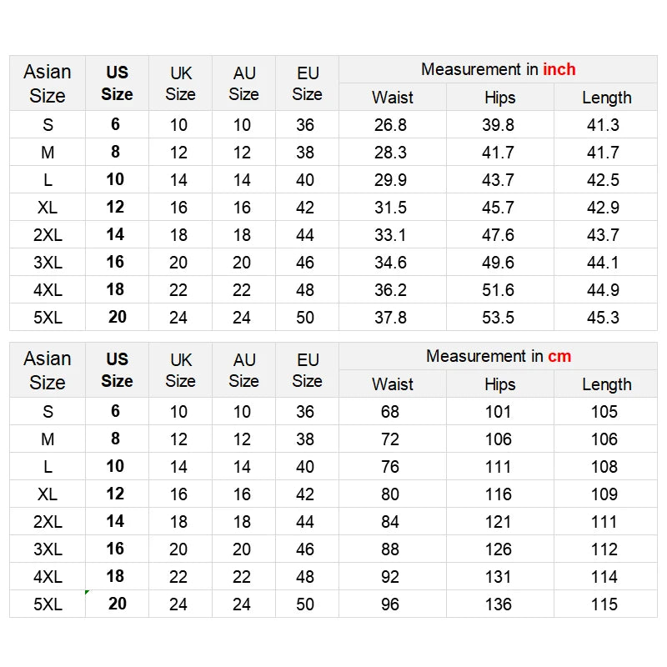
Task: Click the 101 cm hips value
Action: pyautogui.click(x=498, y=412)
